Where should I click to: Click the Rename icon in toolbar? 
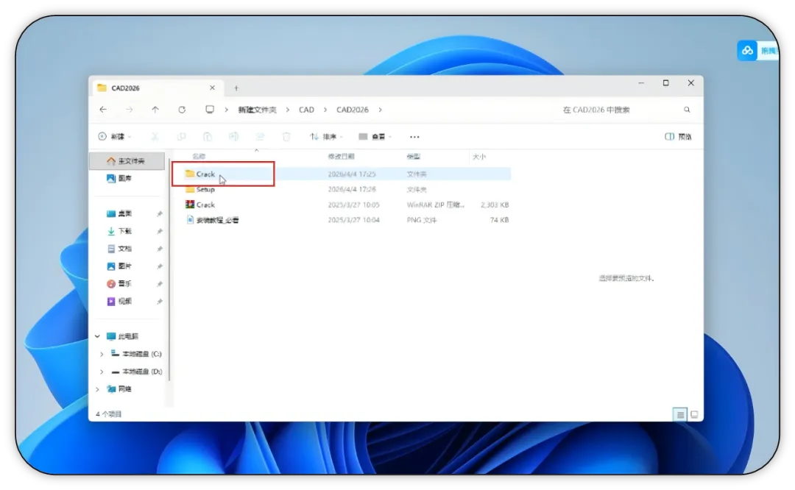[x=234, y=137]
